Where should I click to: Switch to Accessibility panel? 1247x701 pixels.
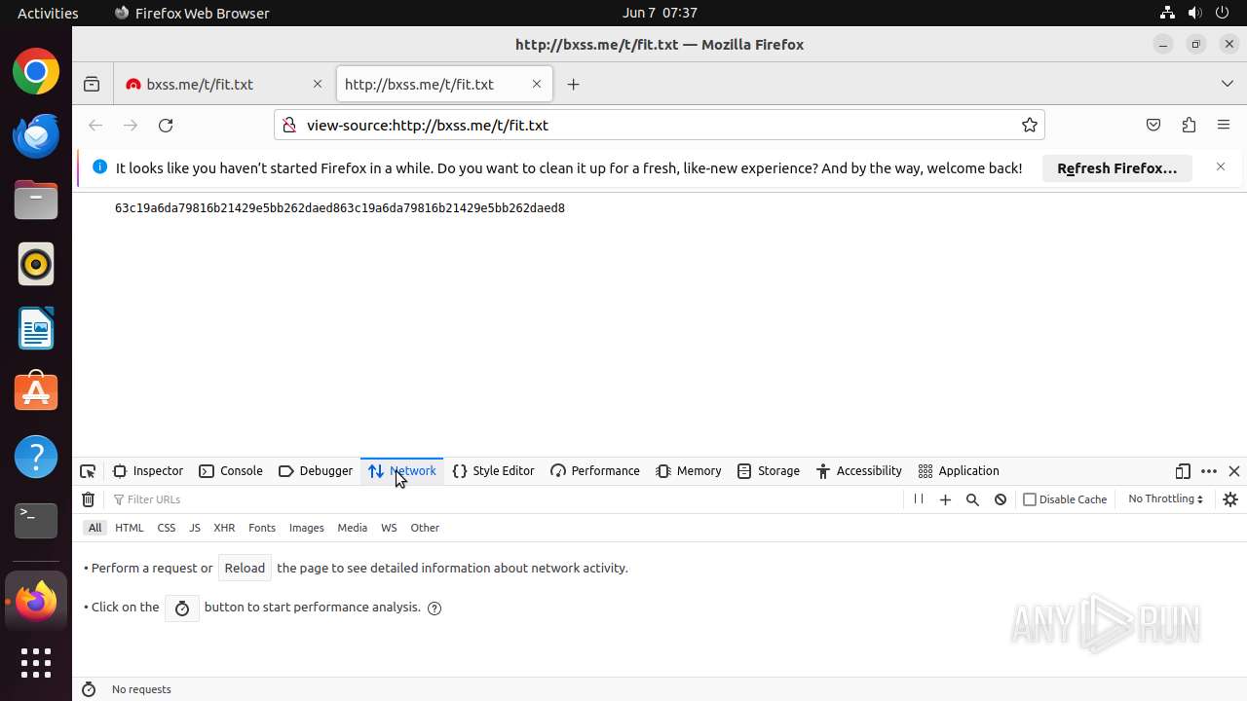pos(859,471)
